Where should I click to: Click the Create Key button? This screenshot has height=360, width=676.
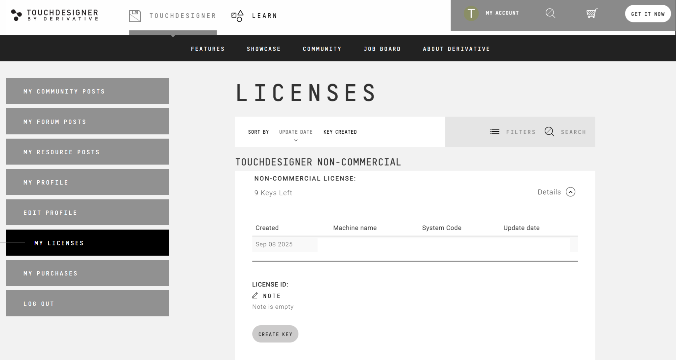click(275, 334)
